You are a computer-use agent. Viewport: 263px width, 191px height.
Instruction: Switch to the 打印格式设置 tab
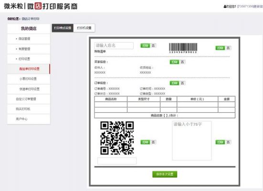point(63,28)
